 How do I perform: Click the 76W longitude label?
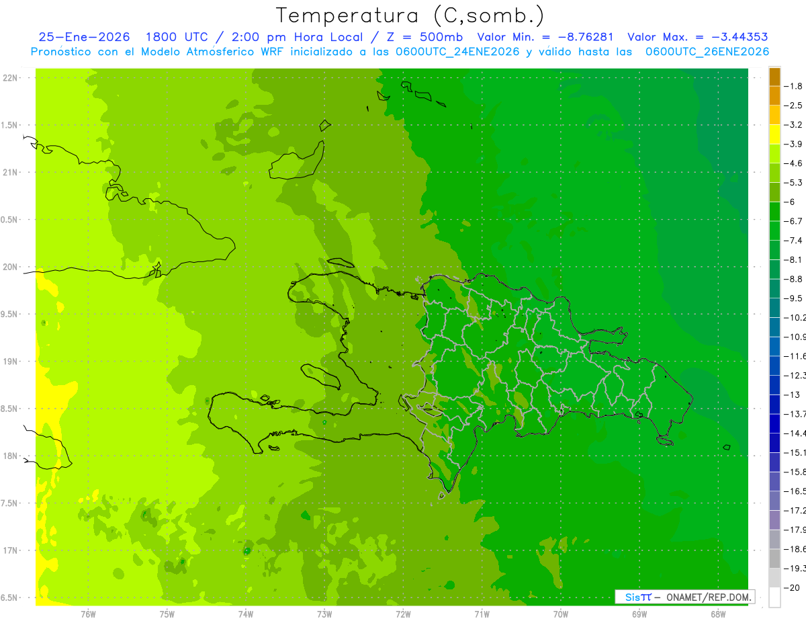point(88,614)
